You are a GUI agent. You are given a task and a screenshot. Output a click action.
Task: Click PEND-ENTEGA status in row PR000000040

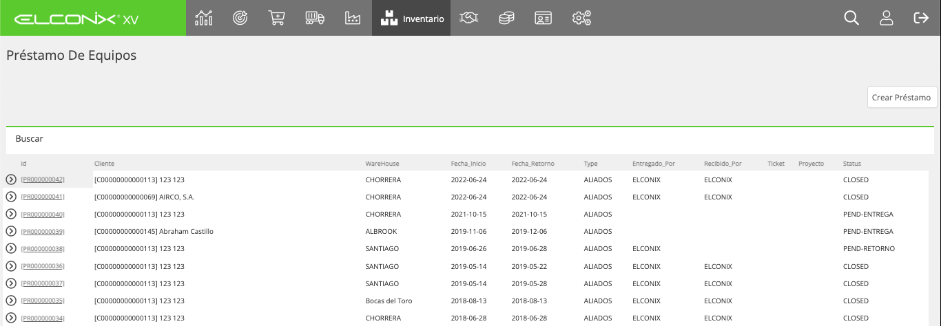[x=868, y=214]
